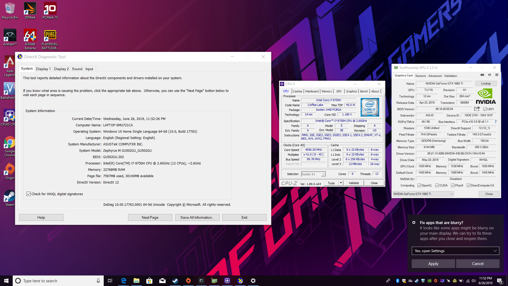Open the GPU-Z hamburger menu
The height and width of the screenshot is (286, 508).
pyautogui.click(x=497, y=75)
